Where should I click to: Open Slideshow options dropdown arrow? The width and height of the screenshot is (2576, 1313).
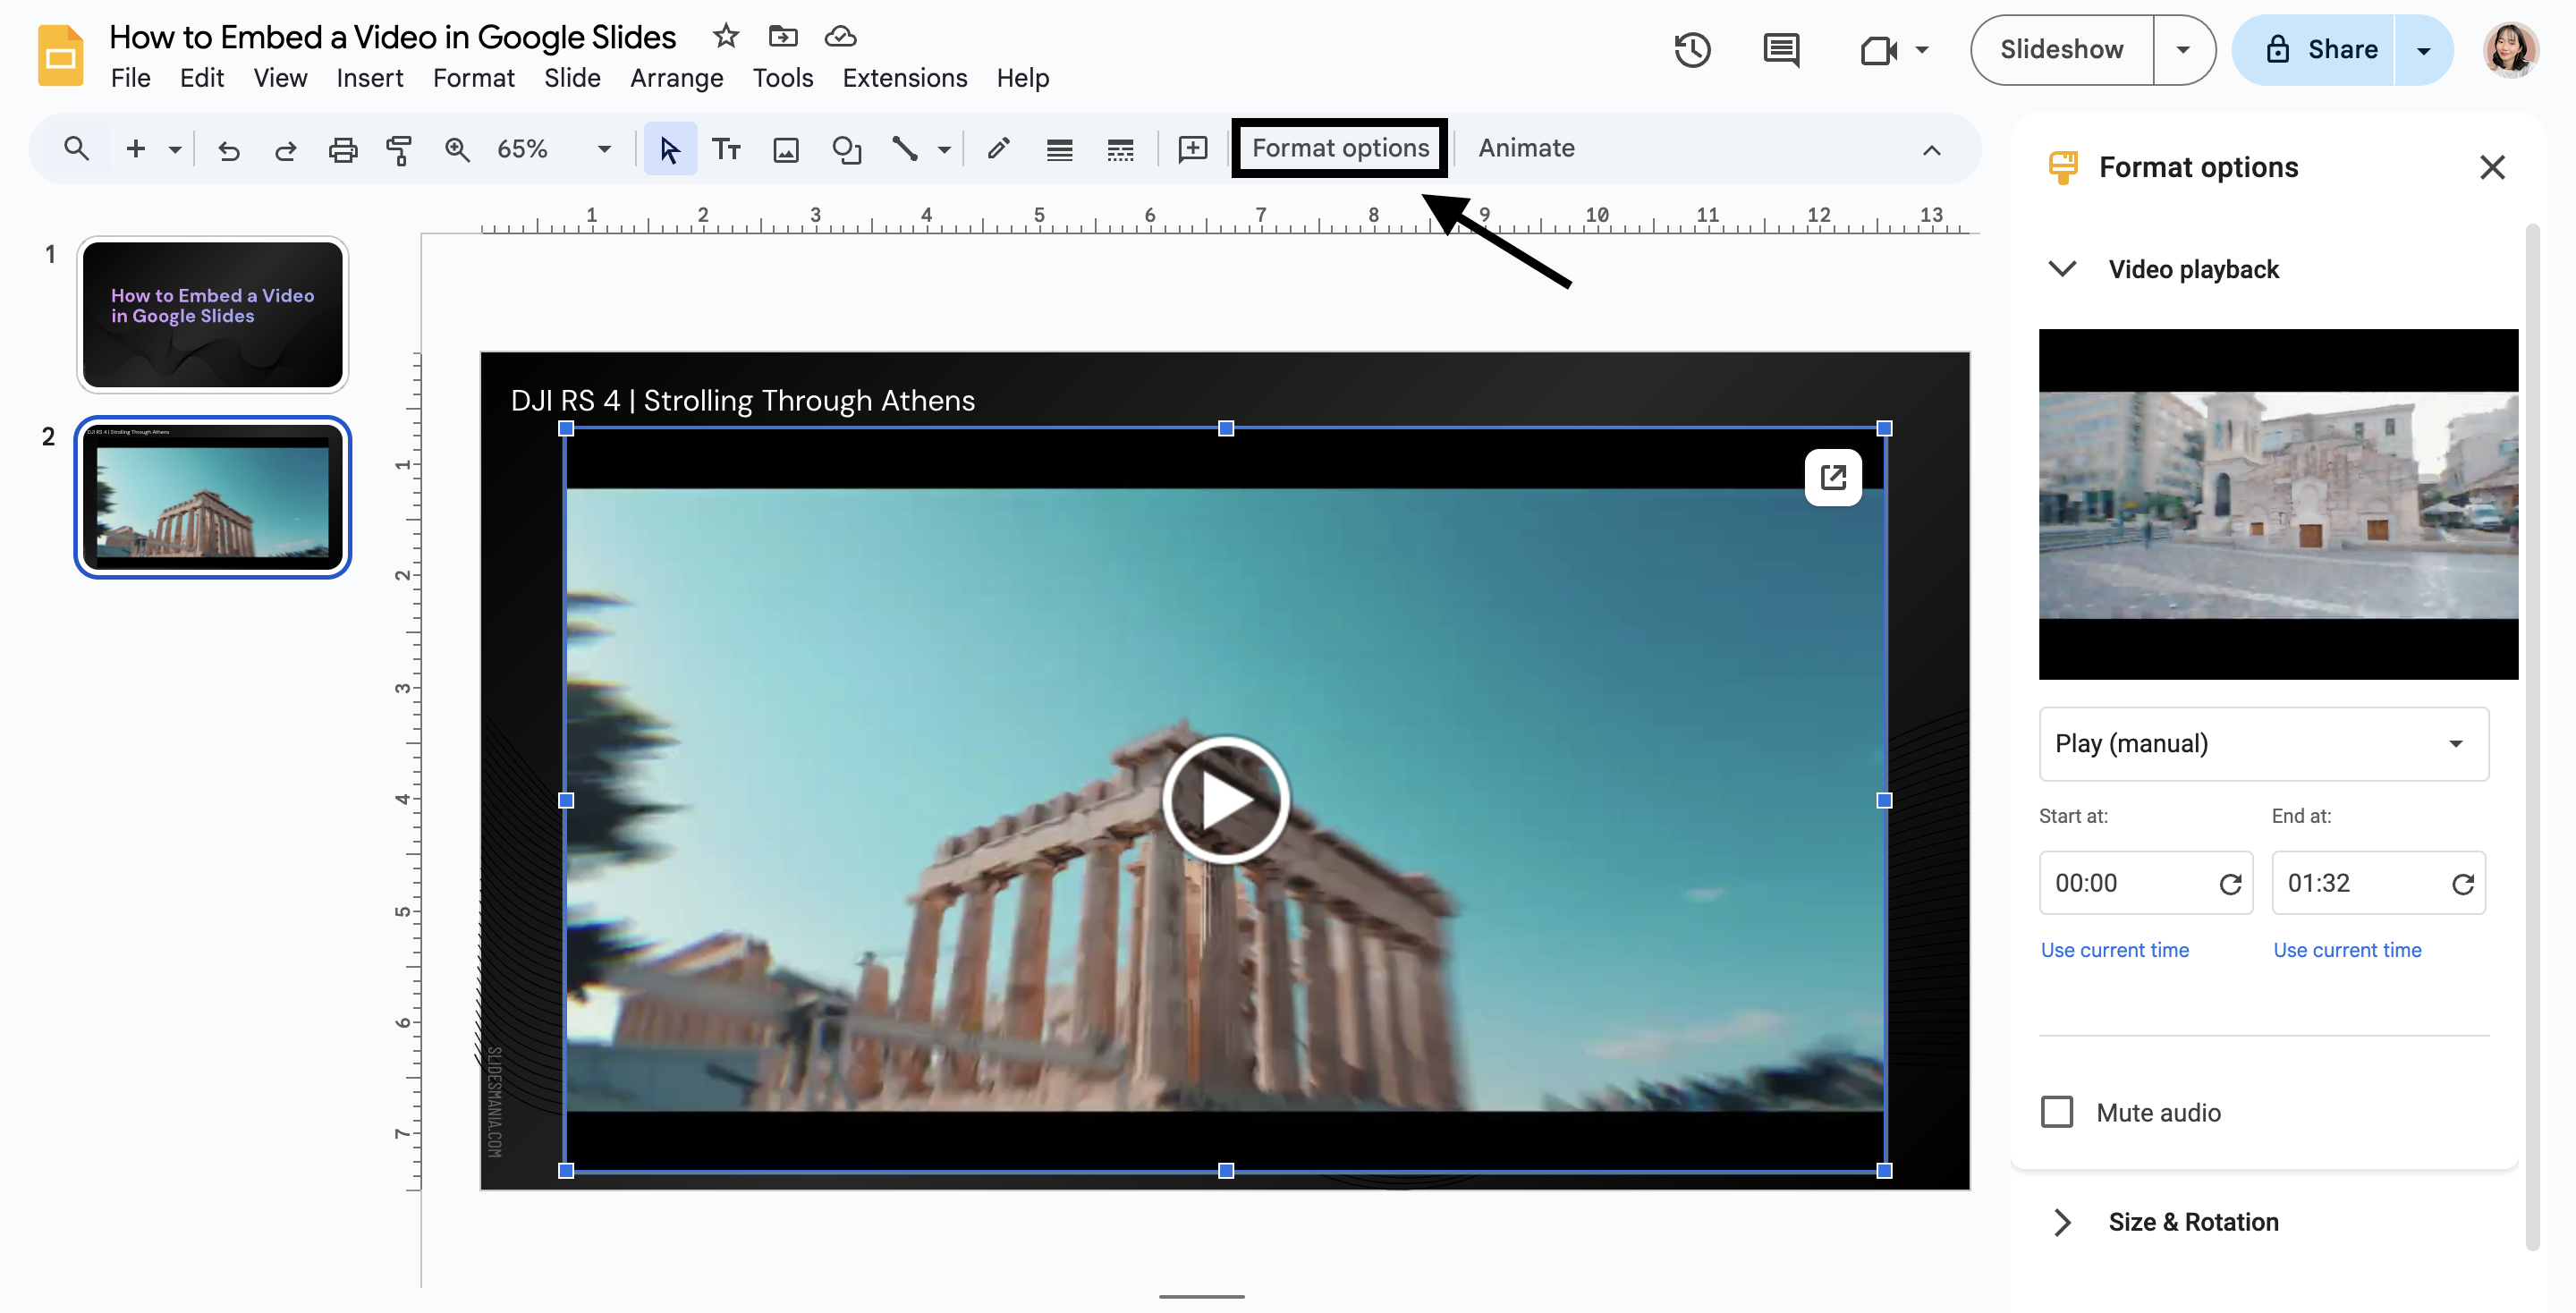tap(2183, 50)
